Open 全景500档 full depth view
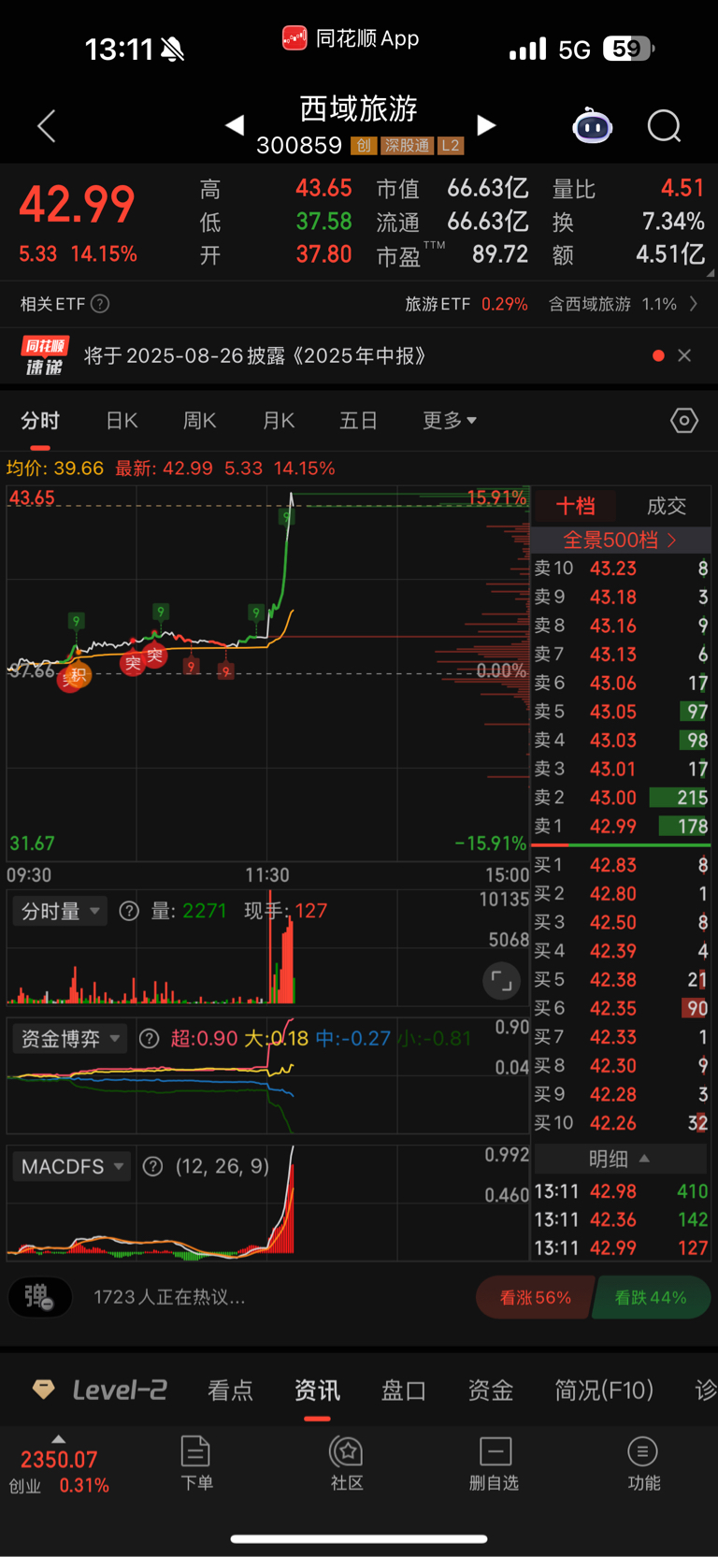 pyautogui.click(x=621, y=540)
